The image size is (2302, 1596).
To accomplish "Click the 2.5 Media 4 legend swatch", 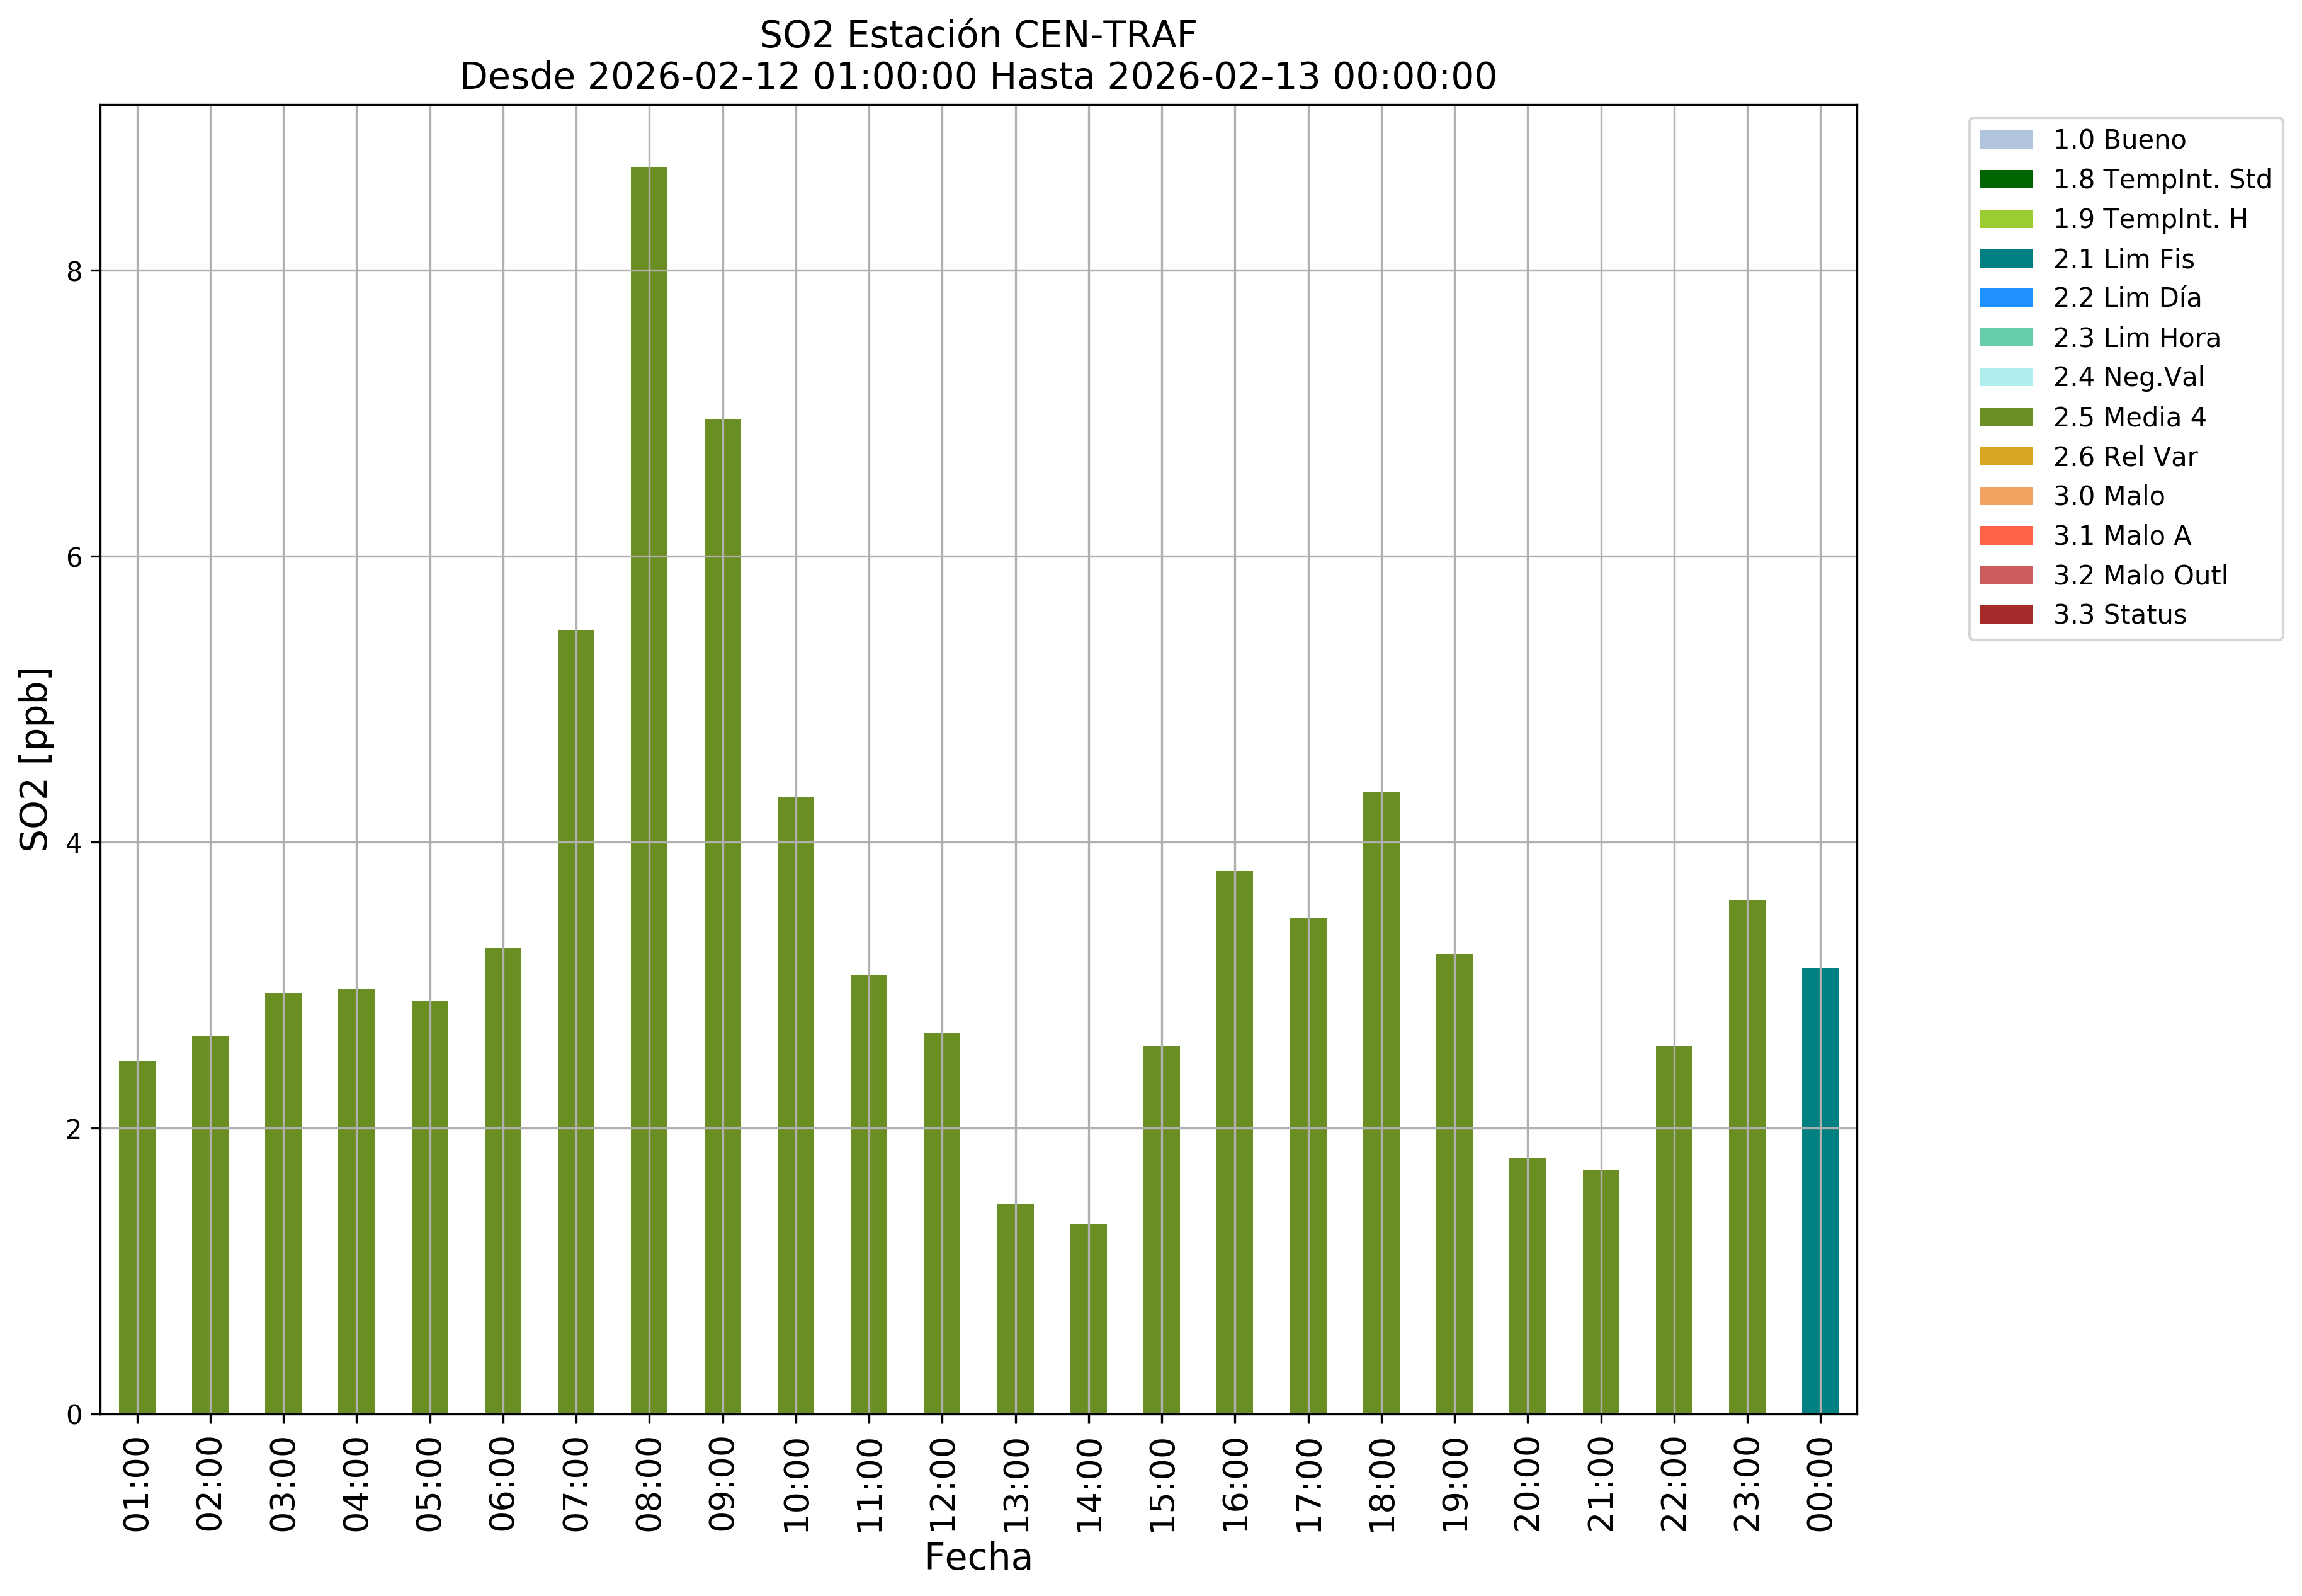I will (x=2005, y=417).
